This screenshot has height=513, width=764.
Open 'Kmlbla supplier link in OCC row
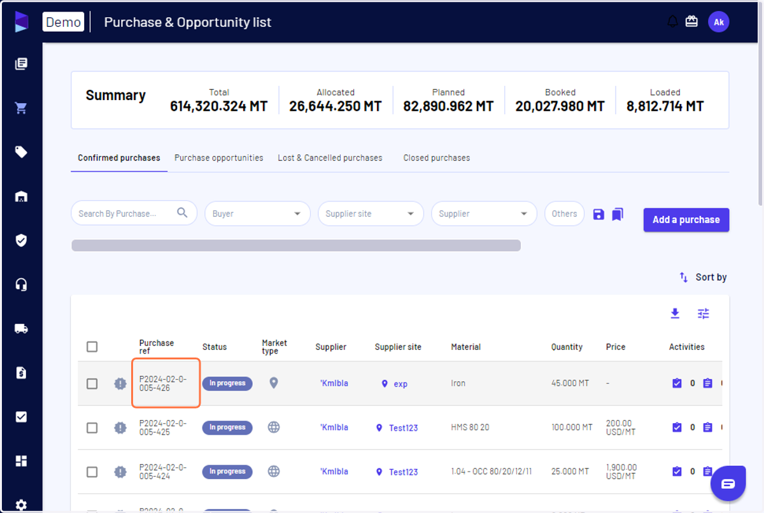click(334, 472)
